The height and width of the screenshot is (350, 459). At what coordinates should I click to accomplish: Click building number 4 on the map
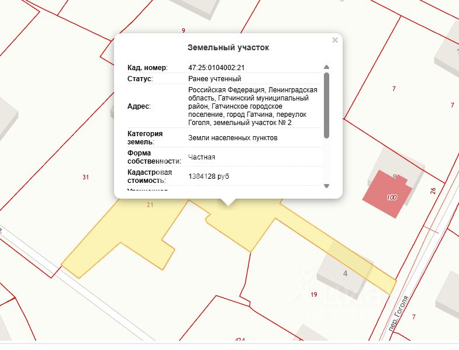pos(346,273)
